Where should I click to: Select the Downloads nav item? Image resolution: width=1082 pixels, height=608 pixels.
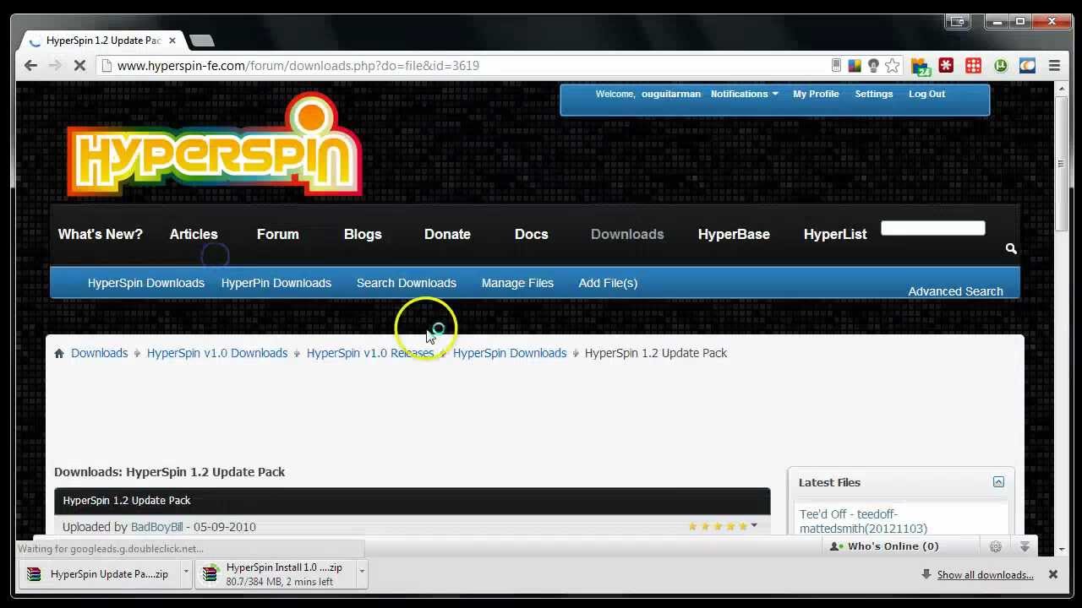click(x=627, y=234)
